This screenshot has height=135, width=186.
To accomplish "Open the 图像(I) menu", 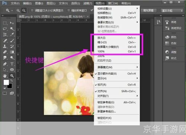I will tap(39, 3).
